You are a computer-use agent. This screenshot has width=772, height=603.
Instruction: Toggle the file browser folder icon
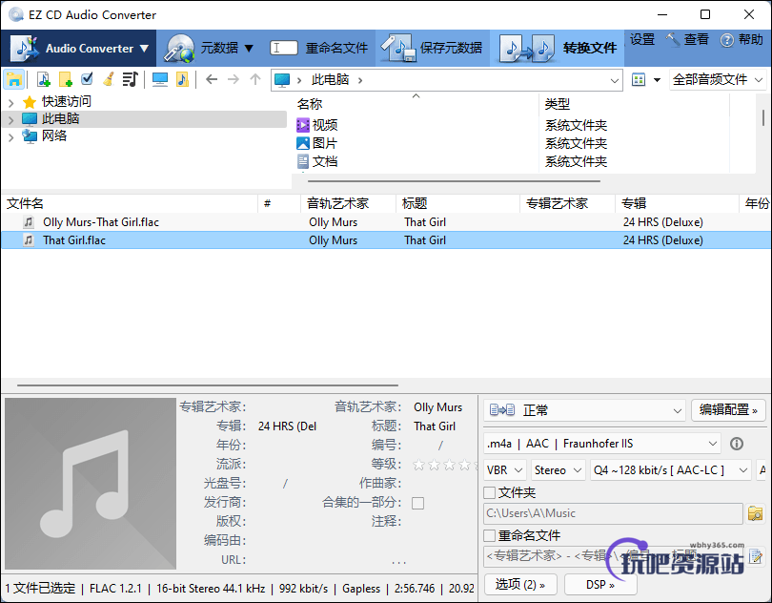pos(13,79)
